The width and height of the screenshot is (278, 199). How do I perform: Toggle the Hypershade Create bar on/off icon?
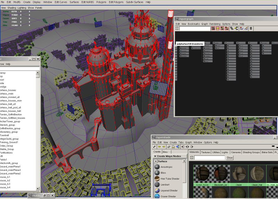pyautogui.click(x=154, y=147)
